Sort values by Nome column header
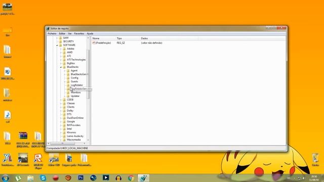The width and height of the screenshot is (324, 182). 103,38
